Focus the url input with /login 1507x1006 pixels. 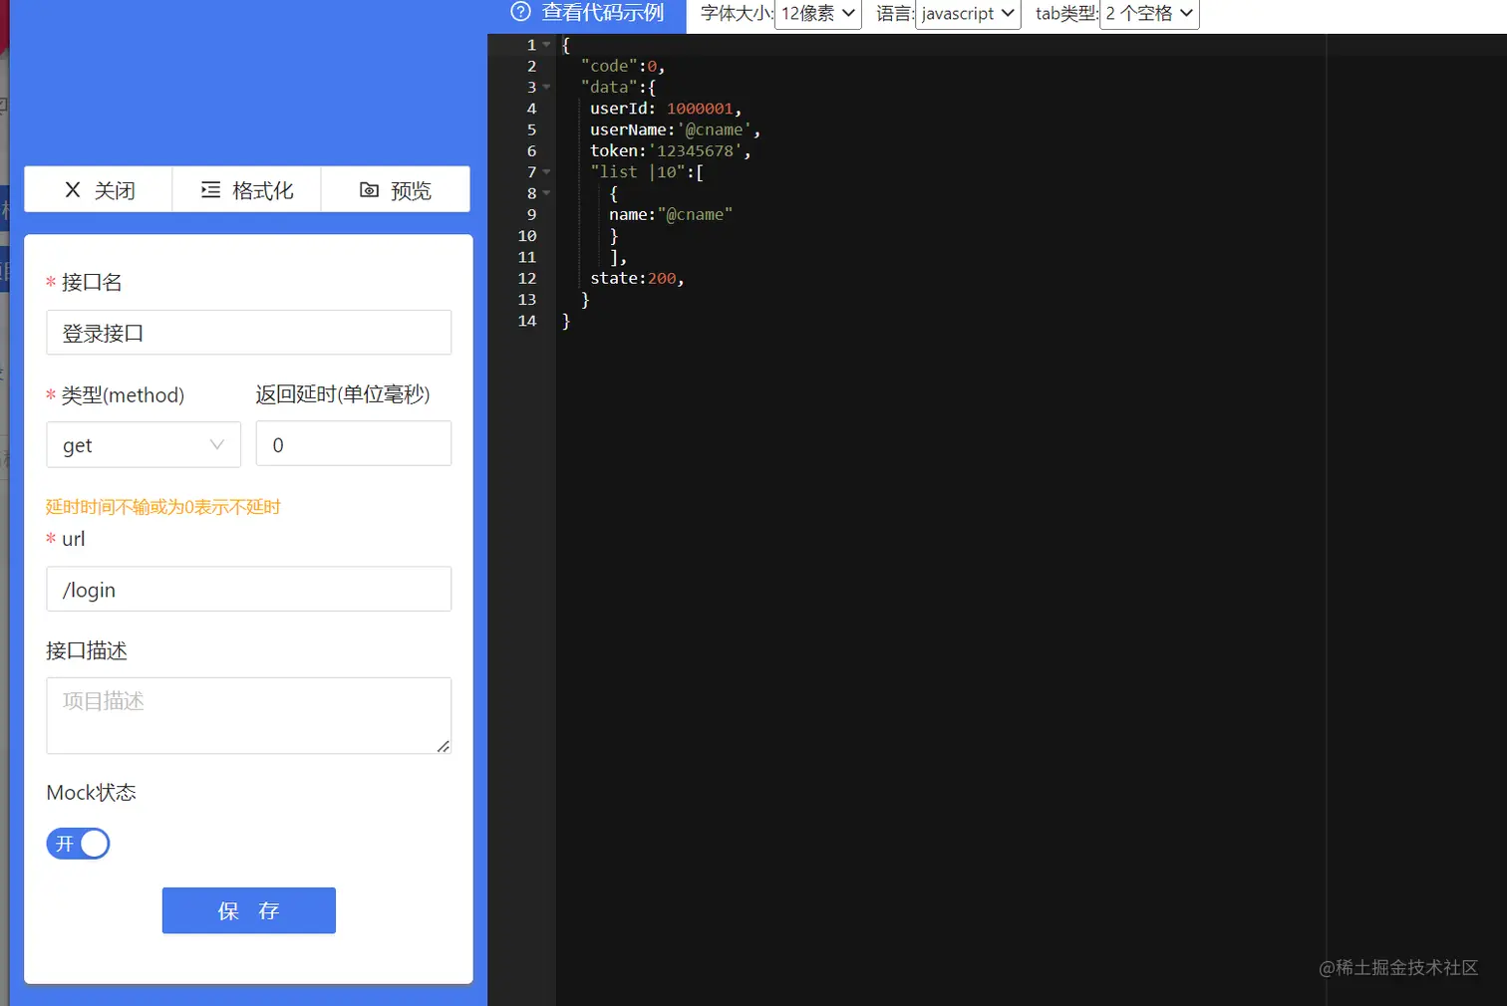pyautogui.click(x=248, y=590)
